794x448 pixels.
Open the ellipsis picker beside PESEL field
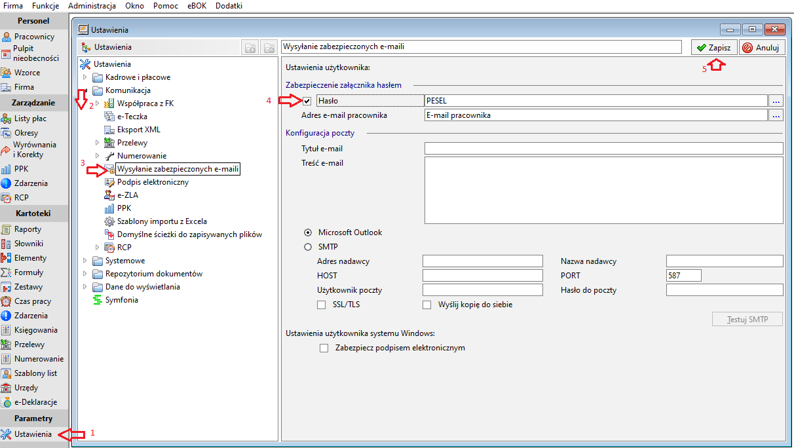[x=776, y=101]
